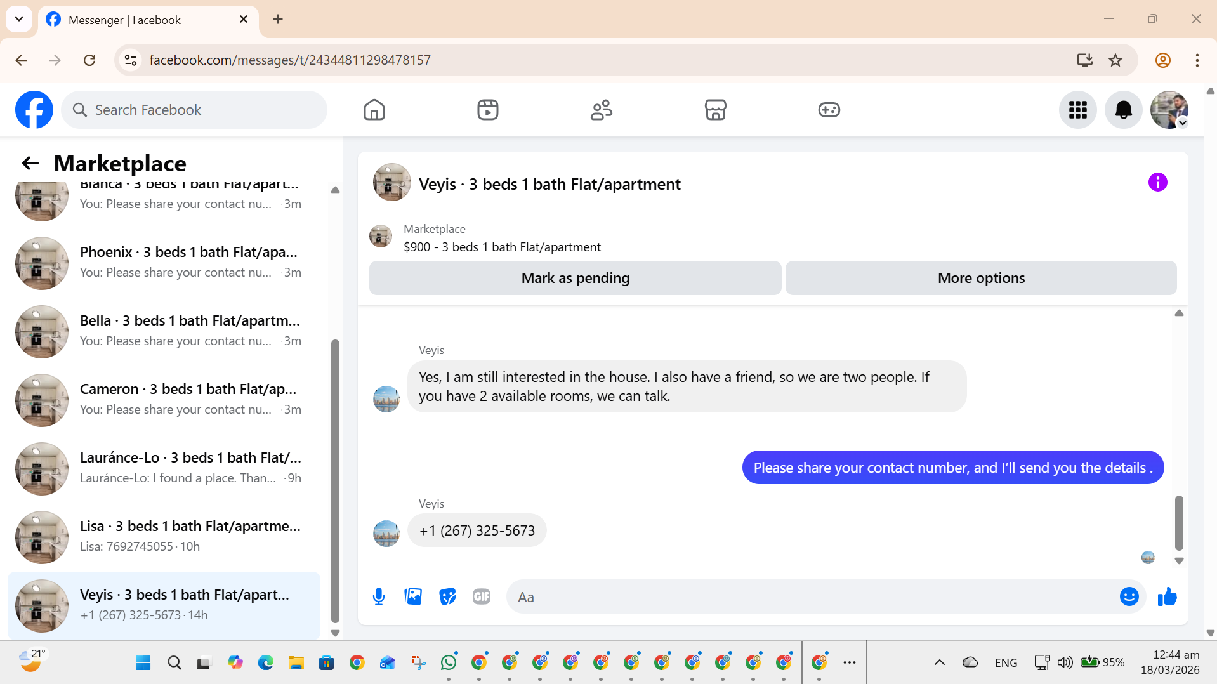
Task: Open the GIF picker icon
Action: pos(482,596)
